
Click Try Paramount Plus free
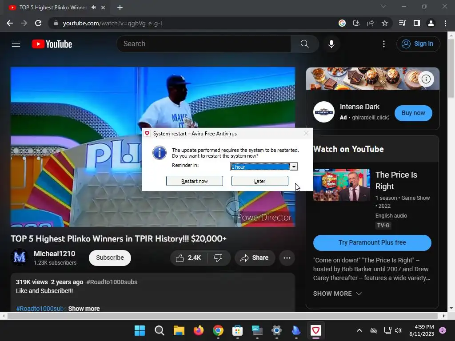[x=372, y=242]
